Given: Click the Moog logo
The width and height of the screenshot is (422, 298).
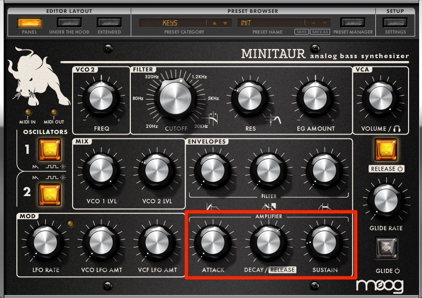Looking at the screenshot, I should point(380,286).
